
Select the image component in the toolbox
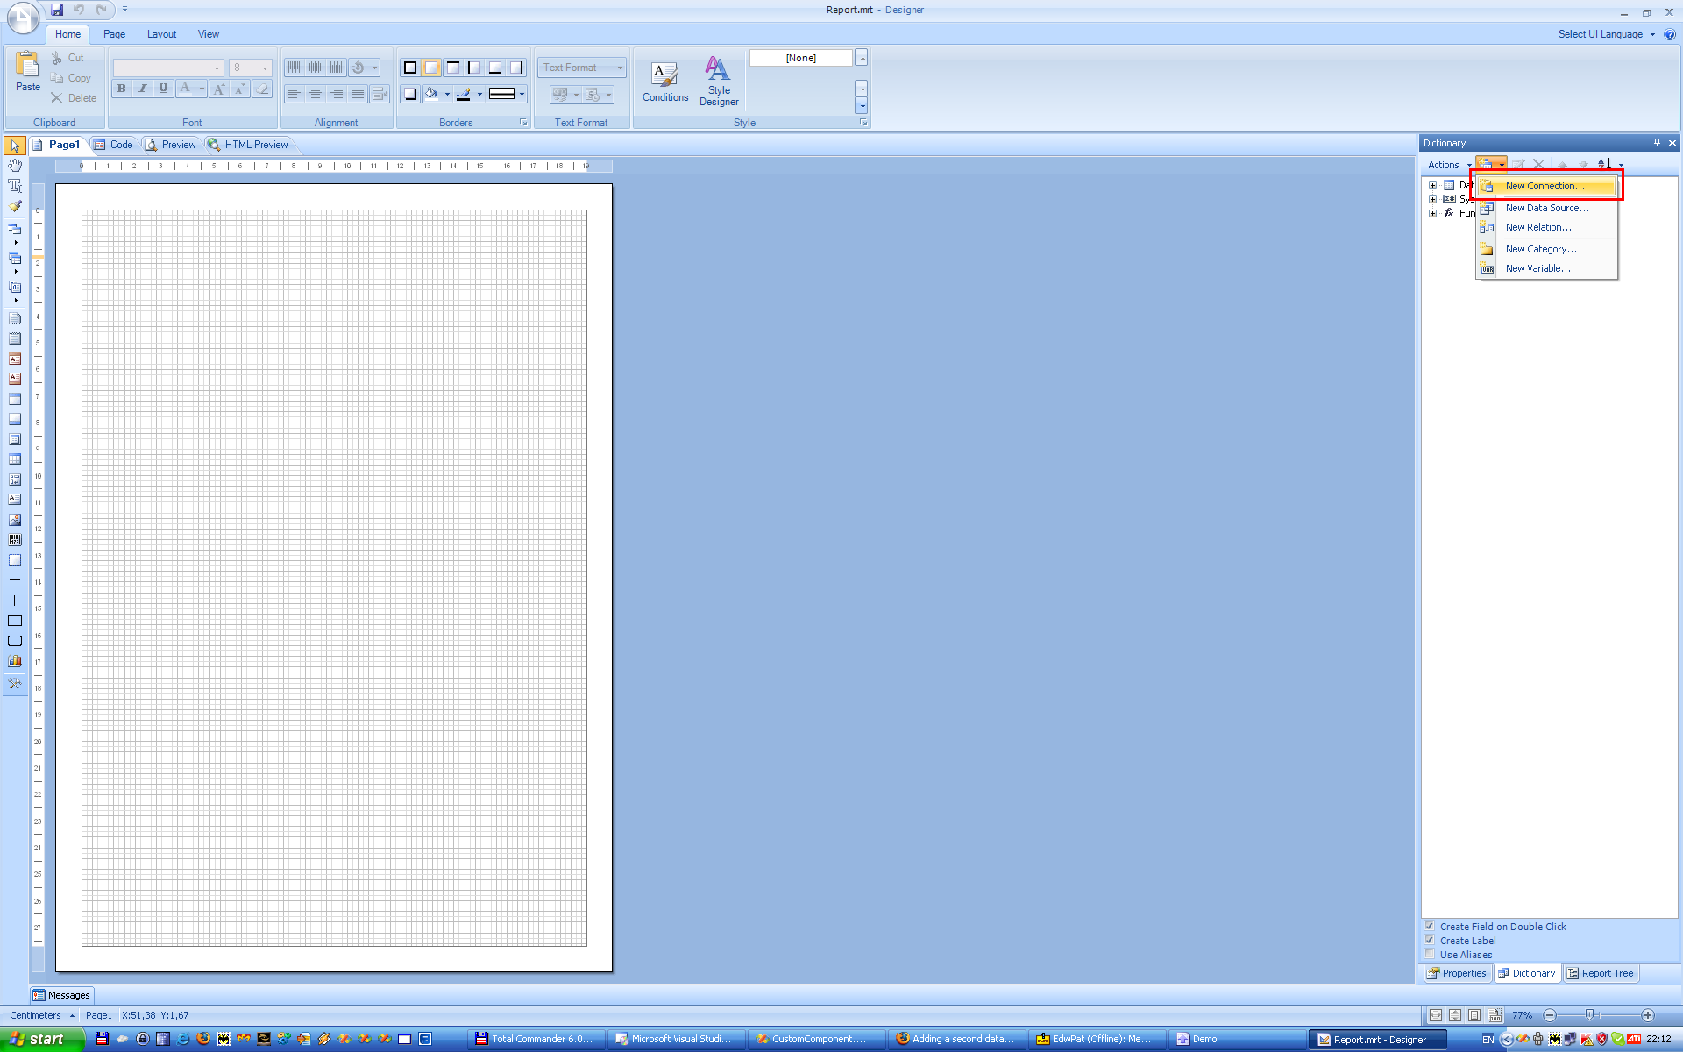point(15,520)
